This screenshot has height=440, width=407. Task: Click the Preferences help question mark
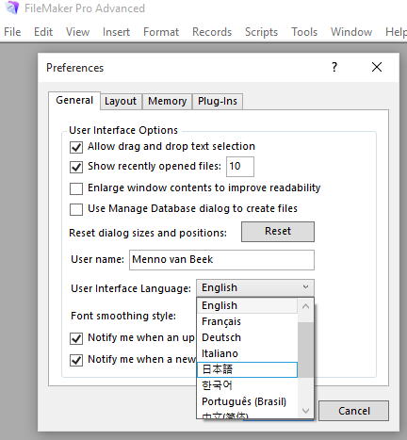334,67
